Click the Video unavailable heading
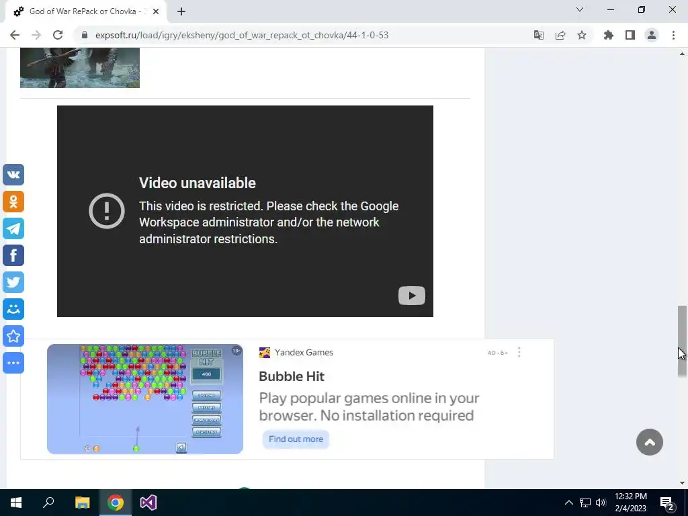The image size is (688, 516). (198, 183)
